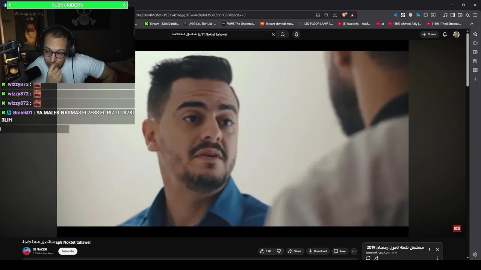Screen dimensions: 481x270
Task: Click the video title 'Ep8 Noktet tahawel'
Action: click(56, 242)
